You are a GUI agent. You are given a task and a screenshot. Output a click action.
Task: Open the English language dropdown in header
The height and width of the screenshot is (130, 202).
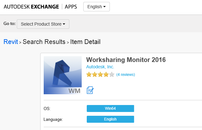click(x=96, y=7)
